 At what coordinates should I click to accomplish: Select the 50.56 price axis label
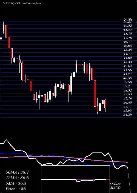click(128, 19)
